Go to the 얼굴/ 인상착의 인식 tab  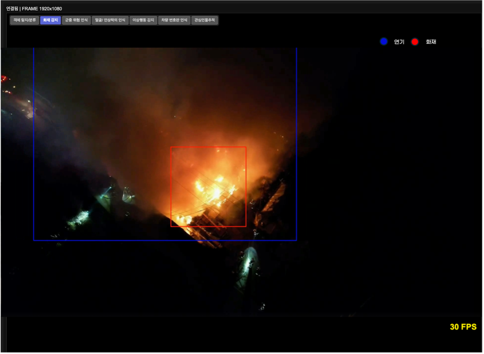110,20
